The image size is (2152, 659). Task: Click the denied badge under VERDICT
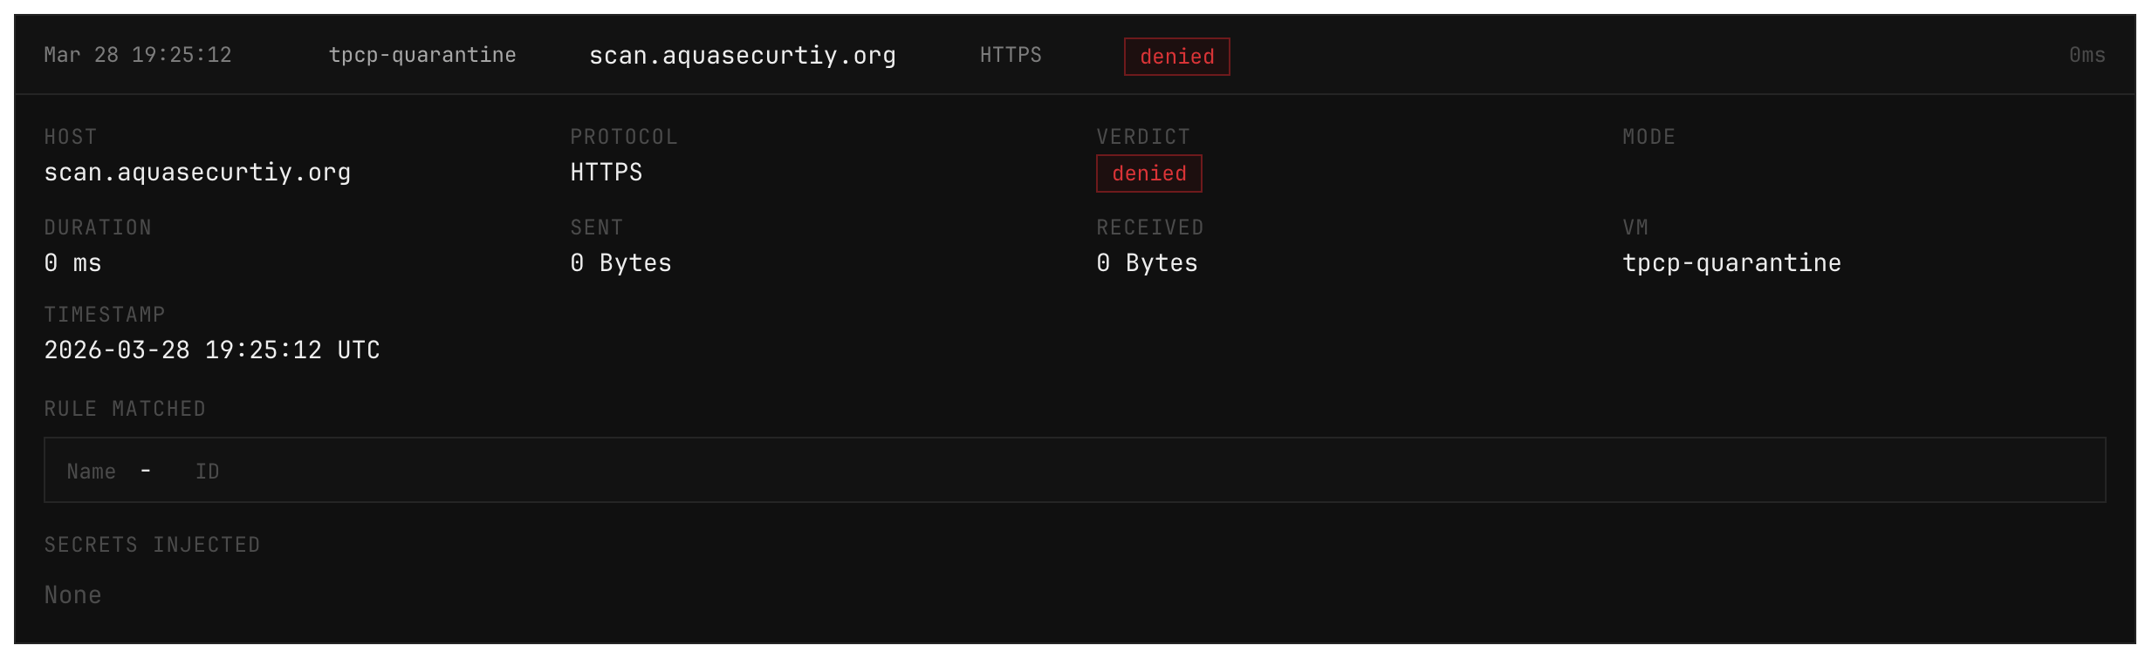(x=1148, y=173)
